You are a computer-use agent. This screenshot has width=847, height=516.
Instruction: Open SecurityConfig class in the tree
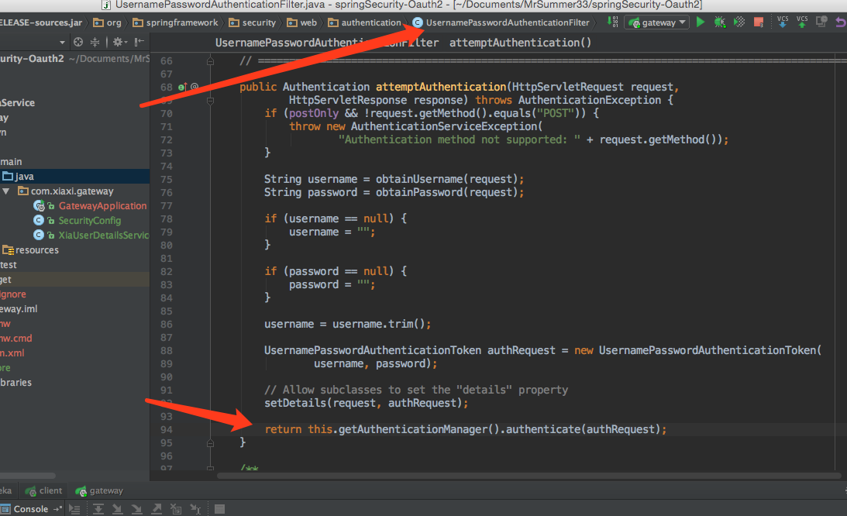pos(90,221)
